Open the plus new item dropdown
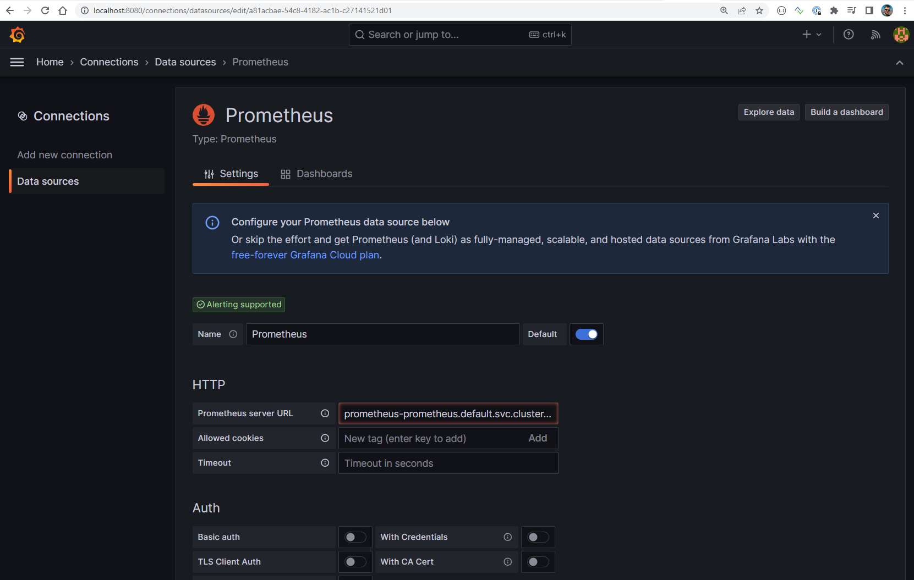 [812, 35]
